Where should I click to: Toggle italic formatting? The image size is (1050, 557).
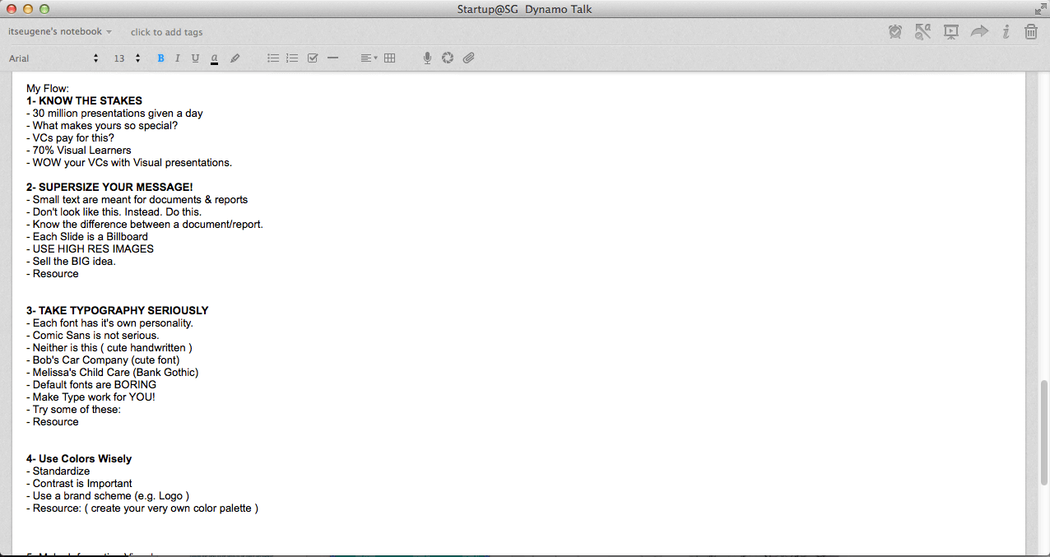tap(178, 58)
